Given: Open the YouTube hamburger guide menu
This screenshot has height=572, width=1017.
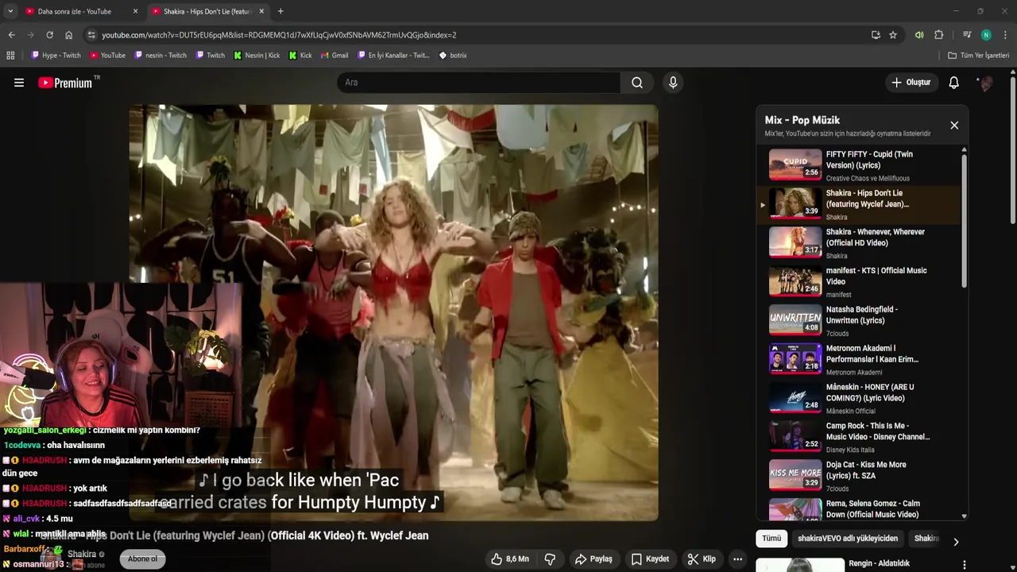Looking at the screenshot, I should point(19,83).
